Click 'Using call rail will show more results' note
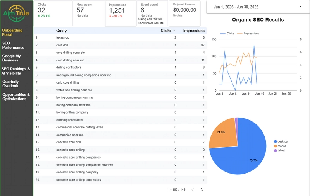The height and width of the screenshot is (196, 310). coord(151,21)
